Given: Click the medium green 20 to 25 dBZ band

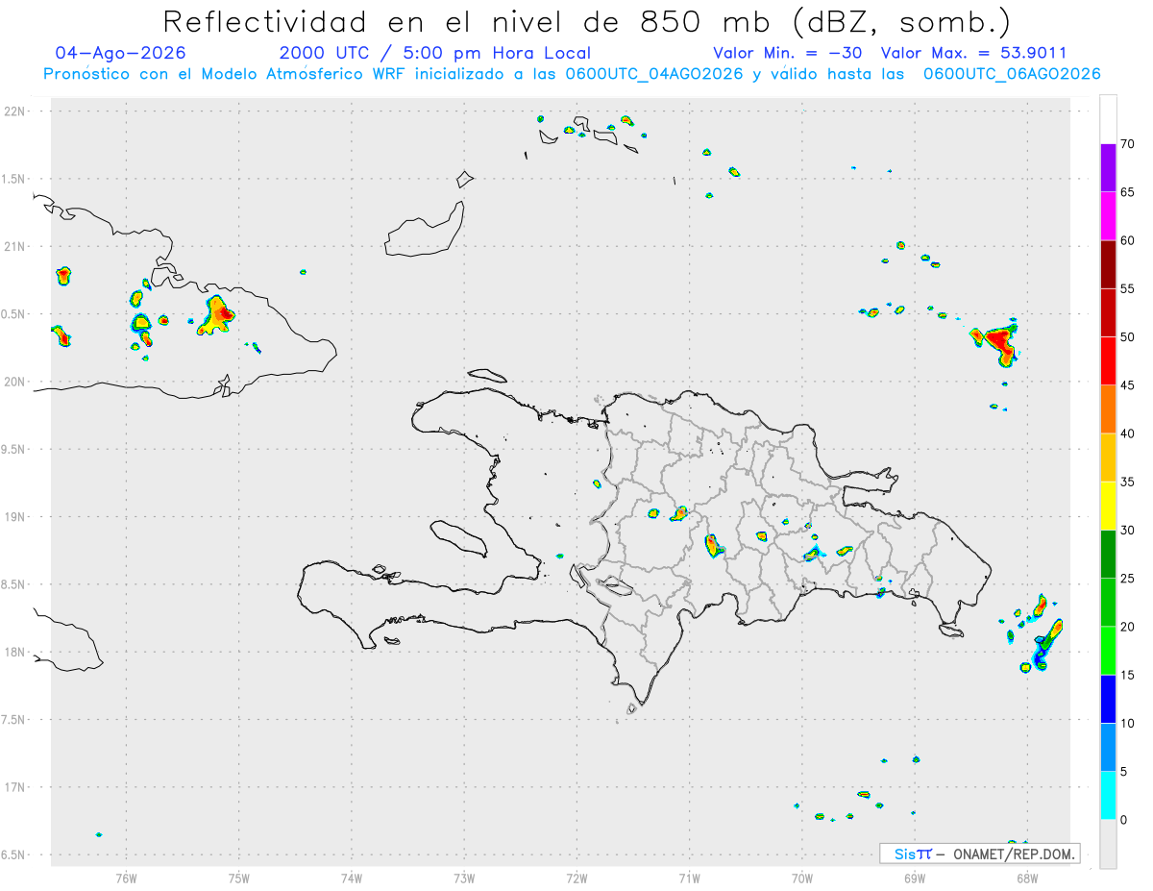Looking at the screenshot, I should [x=1108, y=603].
